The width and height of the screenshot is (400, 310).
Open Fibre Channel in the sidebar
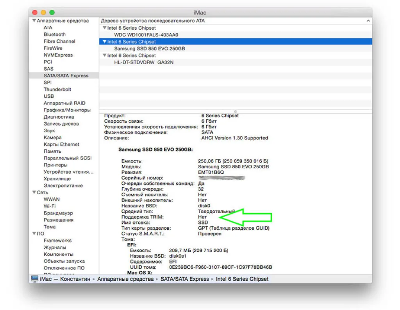click(59, 41)
